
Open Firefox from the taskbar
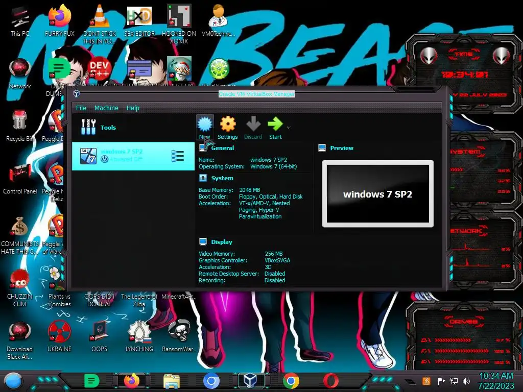(x=131, y=381)
